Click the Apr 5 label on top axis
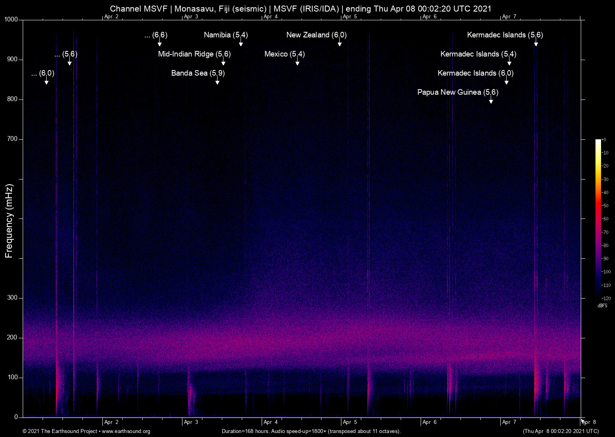This screenshot has height=437, width=615. click(349, 17)
